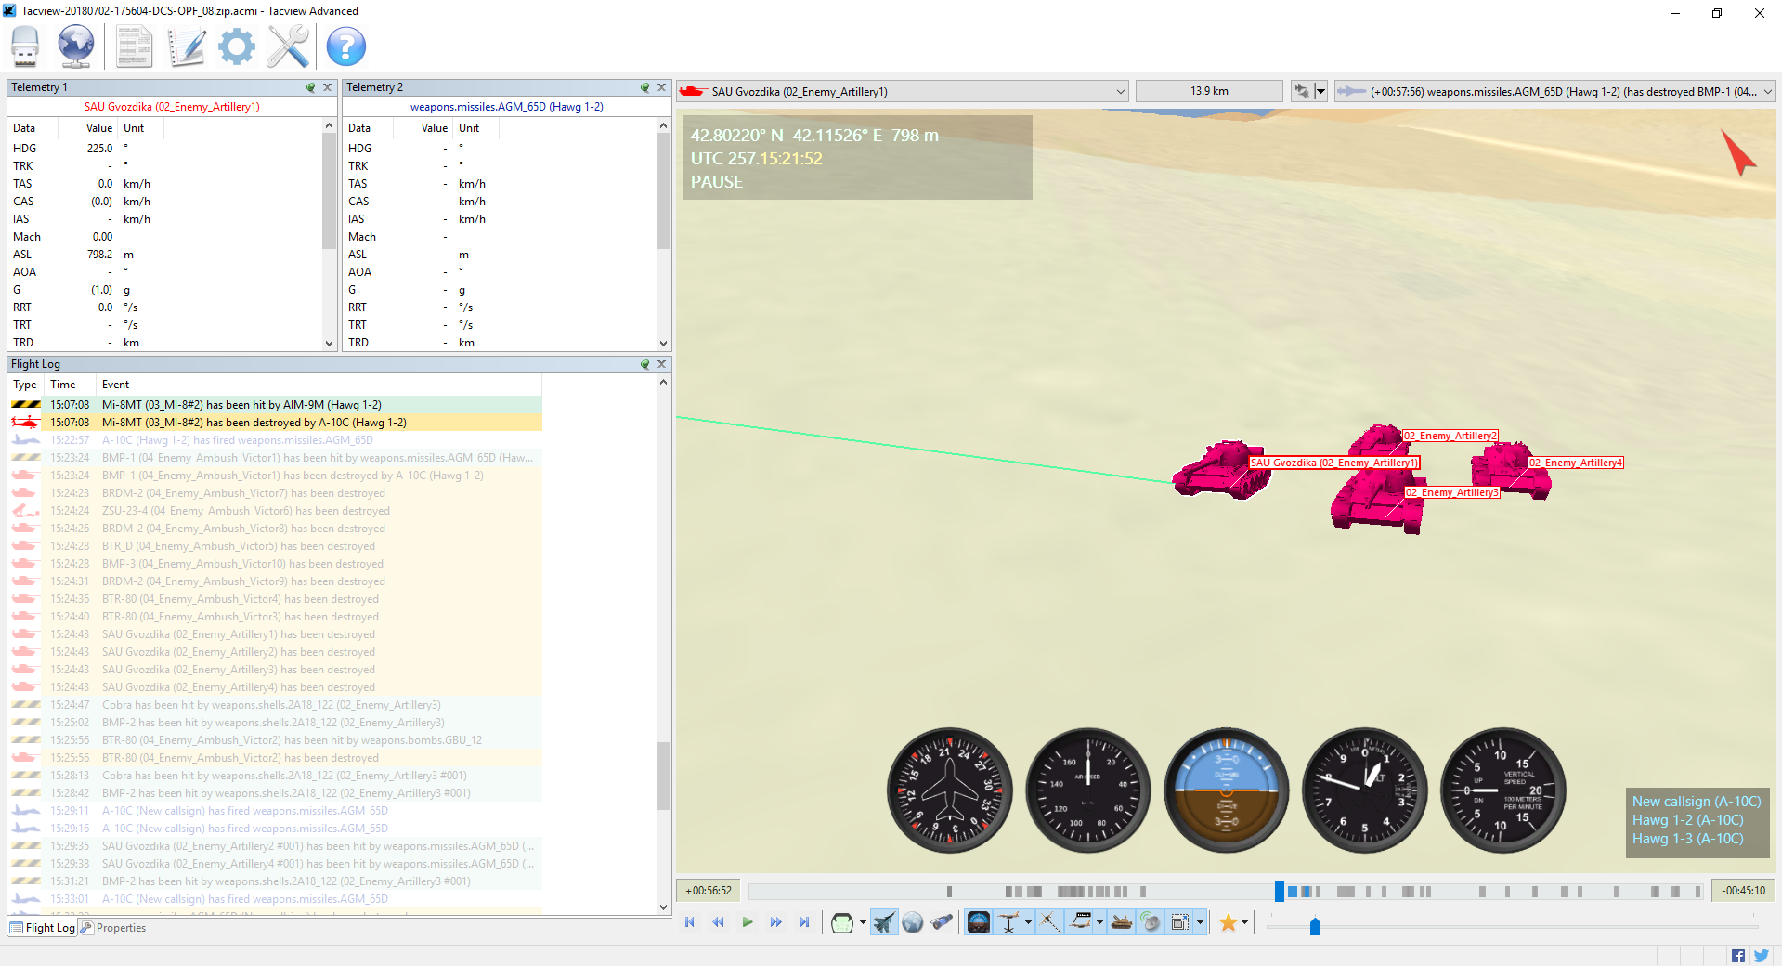Toggle the radar dish display icon
Screen dimensions: 1782x966
1151,922
